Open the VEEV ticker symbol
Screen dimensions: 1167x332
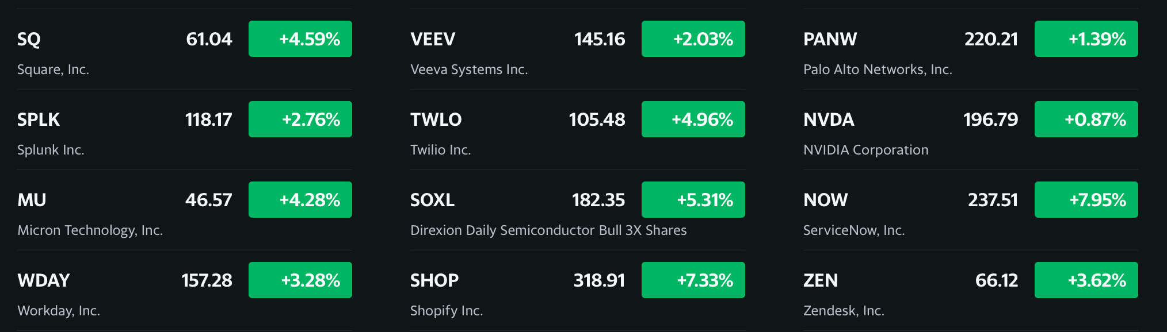[433, 39]
